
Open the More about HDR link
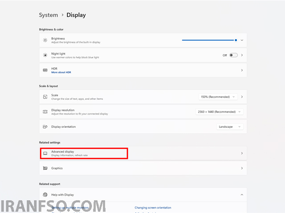61,72
